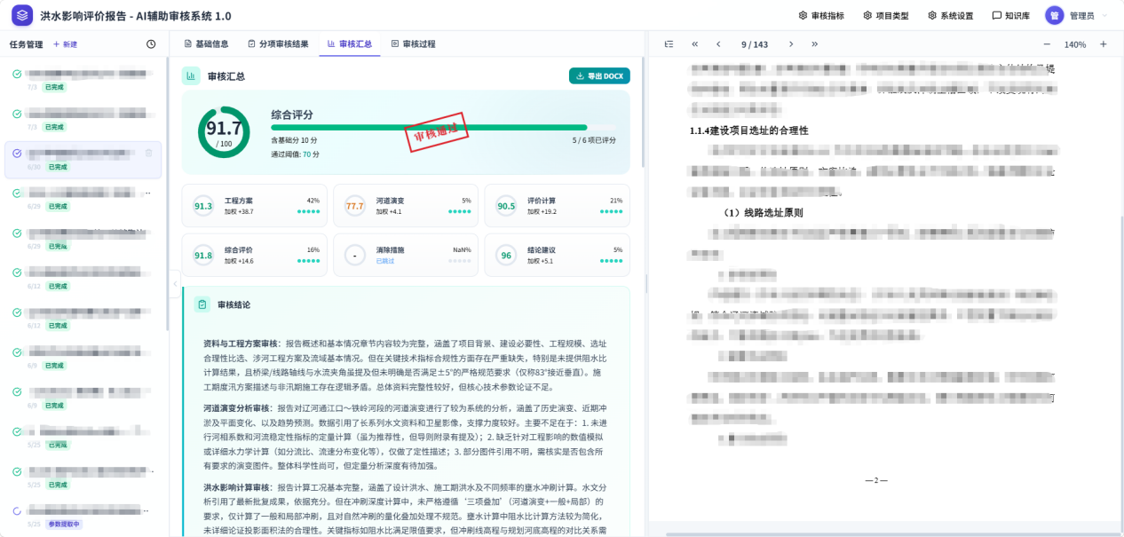Screen dimensions: 1124x537
Task: Delete the selected task dated 6/30
Action: pos(149,153)
